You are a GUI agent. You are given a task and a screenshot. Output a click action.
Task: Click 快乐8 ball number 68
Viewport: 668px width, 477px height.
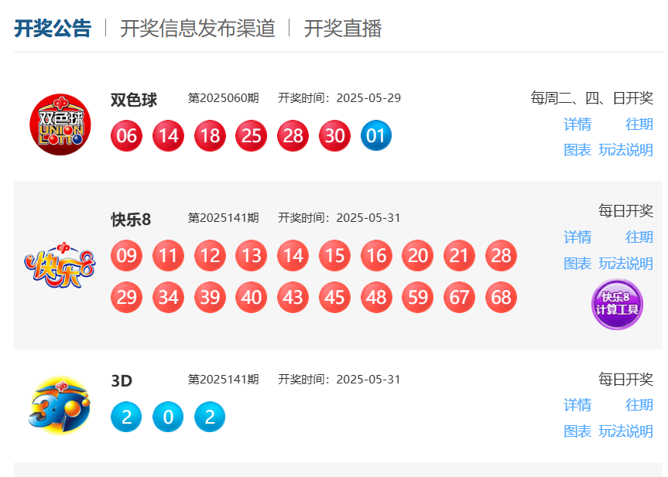501,297
